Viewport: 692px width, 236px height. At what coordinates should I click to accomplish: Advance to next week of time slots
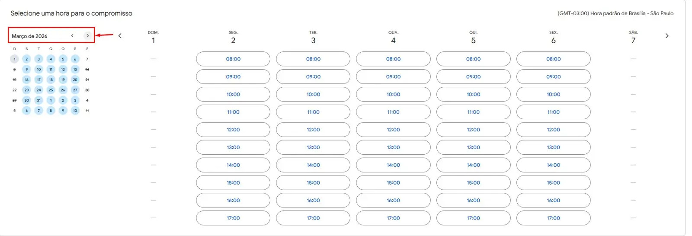point(666,36)
